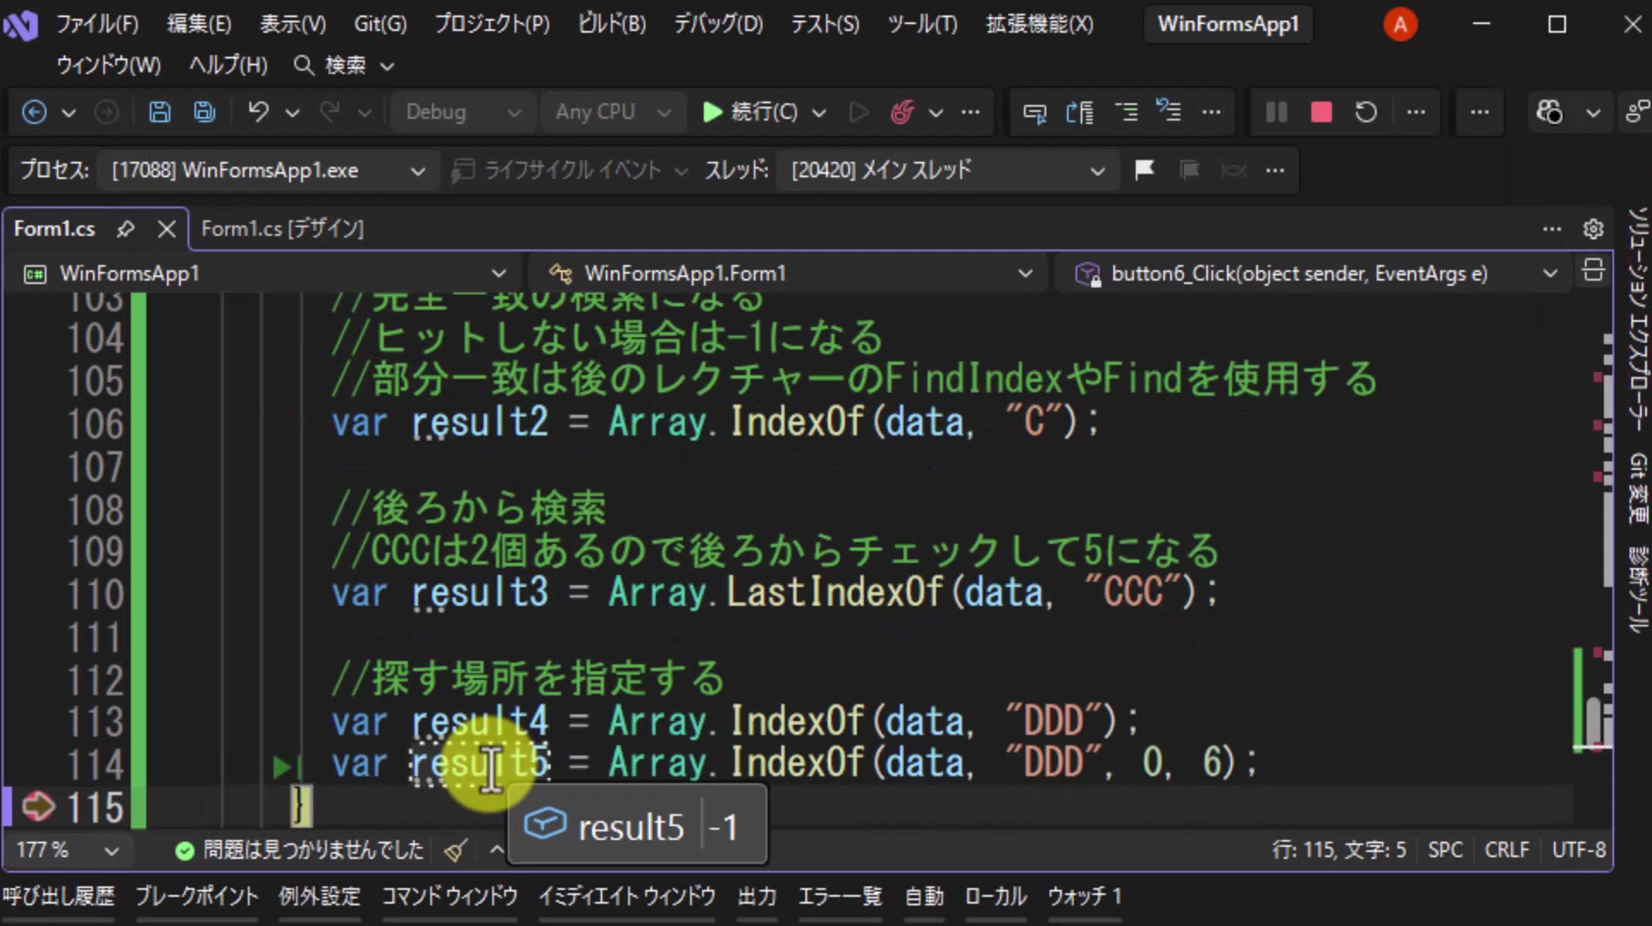The width and height of the screenshot is (1652, 926).
Task: Close the Form1.cs tab
Action: tap(167, 229)
